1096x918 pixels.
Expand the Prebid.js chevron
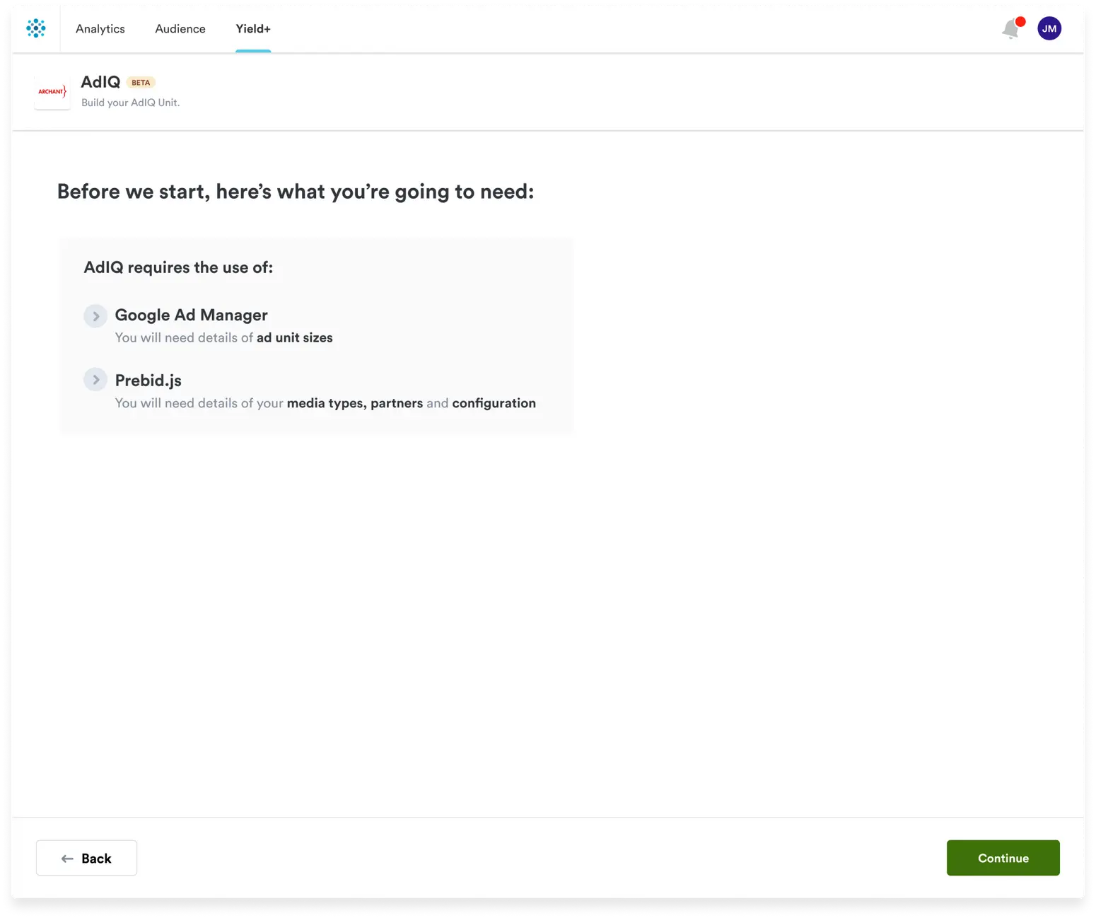[95, 380]
